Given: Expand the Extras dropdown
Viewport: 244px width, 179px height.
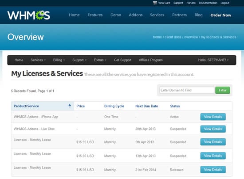Looking at the screenshot, I should pyautogui.click(x=100, y=60).
